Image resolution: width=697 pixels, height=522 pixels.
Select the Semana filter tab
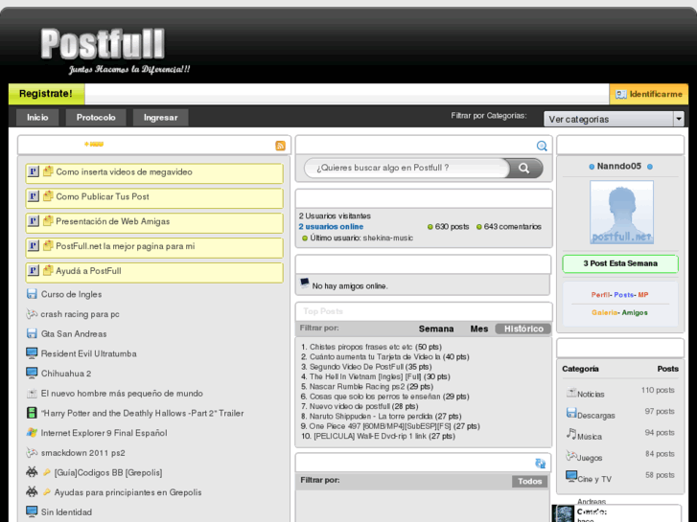click(x=436, y=329)
